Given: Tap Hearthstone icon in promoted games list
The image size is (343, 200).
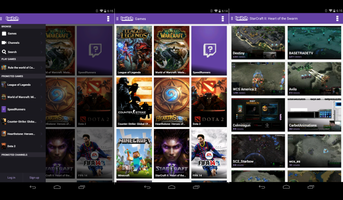Looking at the screenshot, I should click(4, 133).
